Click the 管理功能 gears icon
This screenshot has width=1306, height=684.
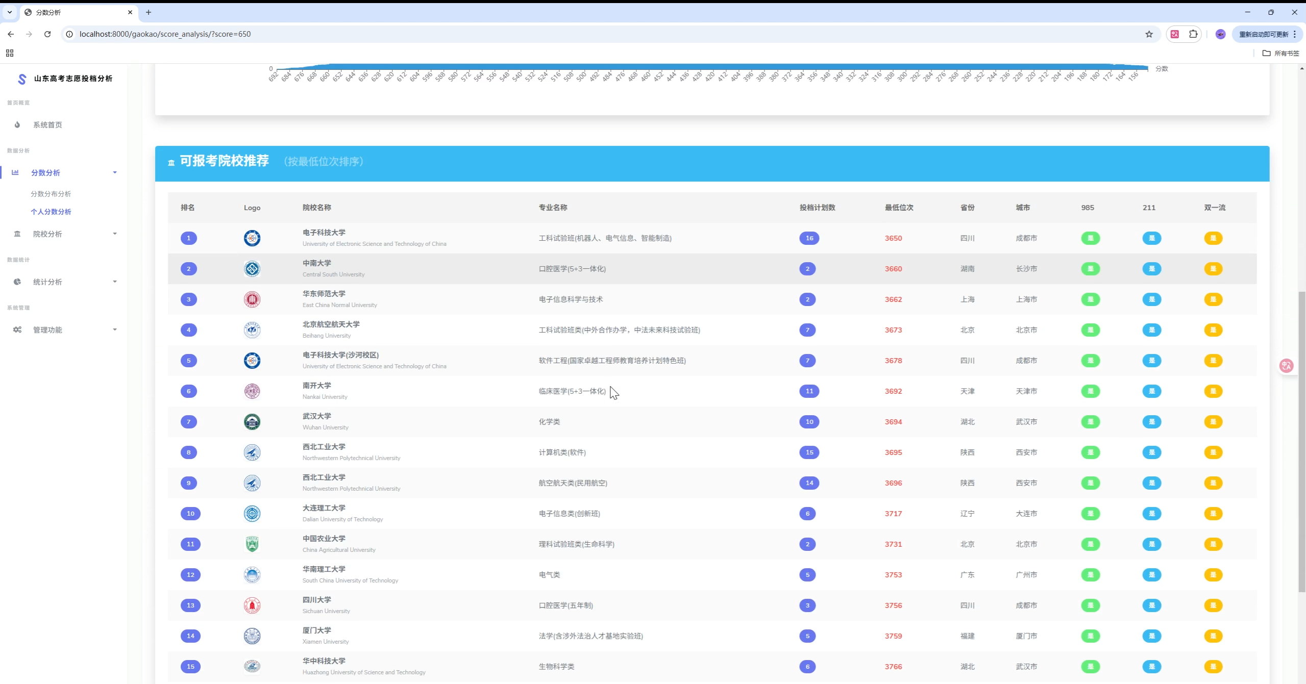[x=17, y=330]
